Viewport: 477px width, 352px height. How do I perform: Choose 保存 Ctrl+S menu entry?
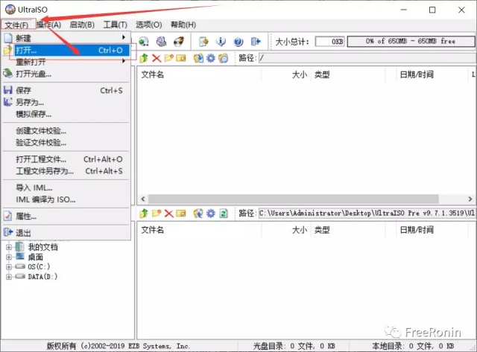[66, 90]
